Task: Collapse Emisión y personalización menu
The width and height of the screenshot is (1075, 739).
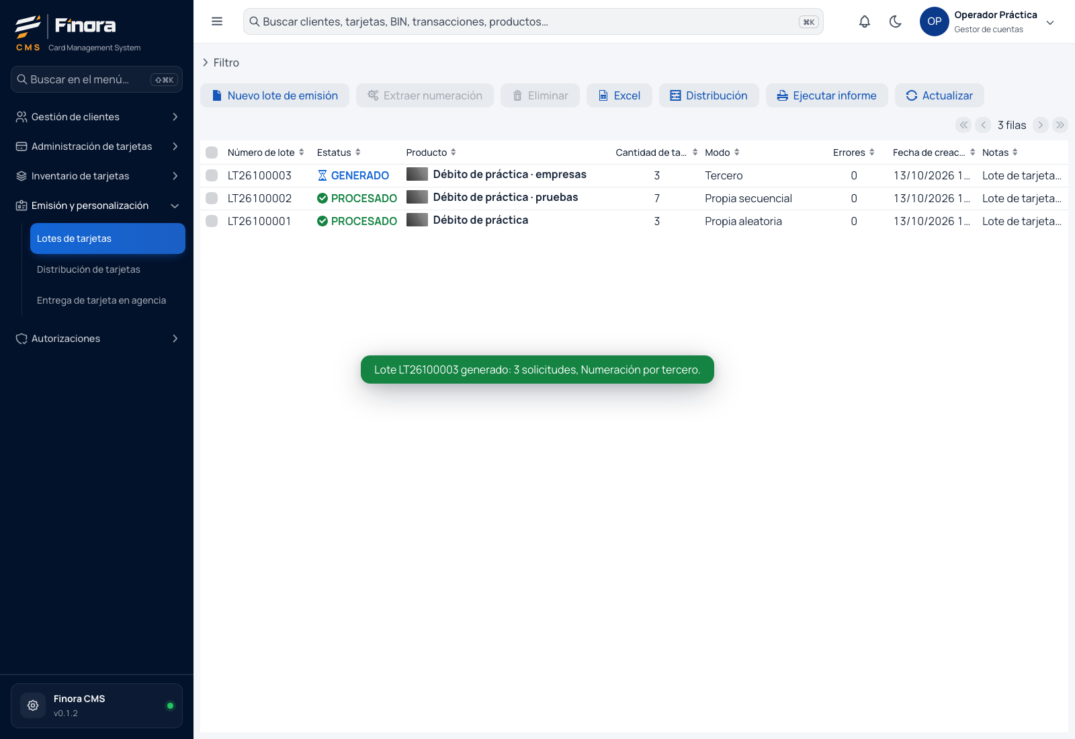Action: pos(97,206)
